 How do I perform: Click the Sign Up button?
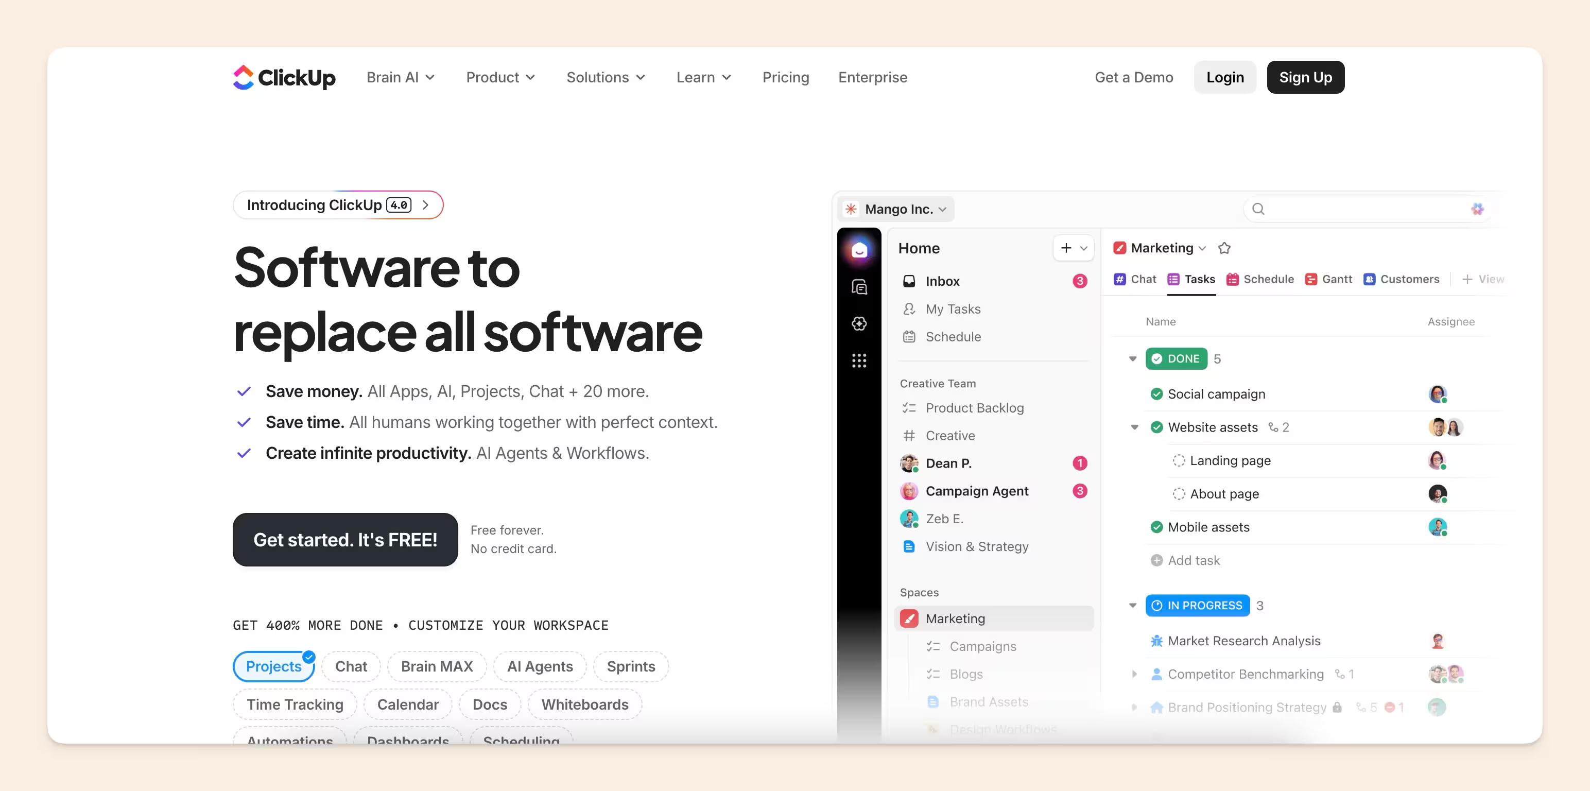coord(1305,78)
